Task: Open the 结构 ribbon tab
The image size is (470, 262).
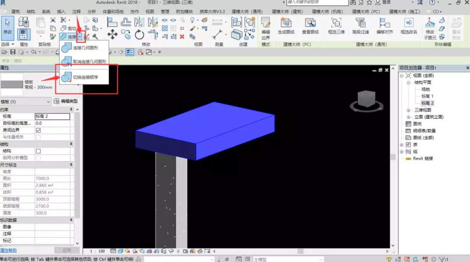Action: click(31, 11)
